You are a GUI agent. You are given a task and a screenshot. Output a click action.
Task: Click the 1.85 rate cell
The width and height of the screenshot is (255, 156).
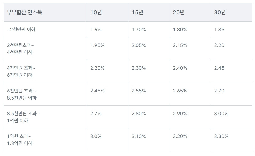[219, 30]
